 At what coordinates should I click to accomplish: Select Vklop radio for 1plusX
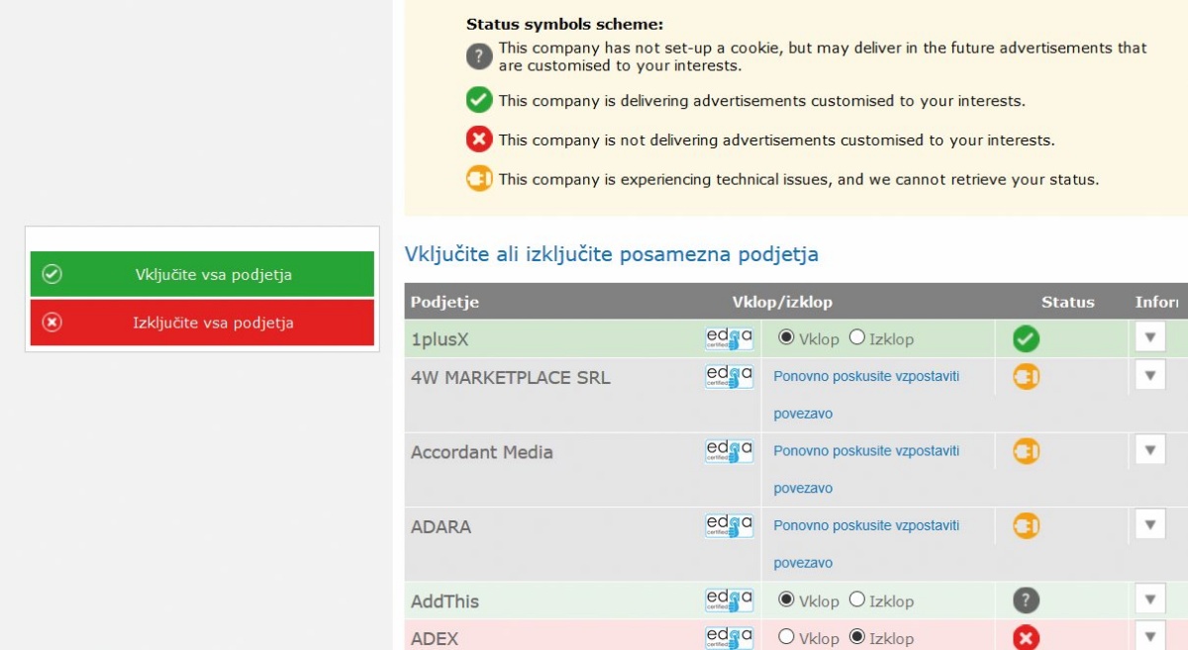pos(786,337)
